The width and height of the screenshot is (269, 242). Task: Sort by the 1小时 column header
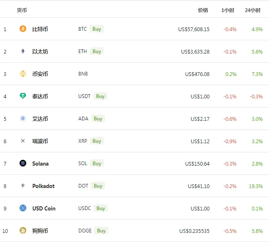pos(228,10)
